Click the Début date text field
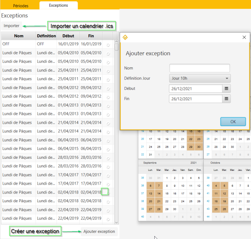Image resolution: width=251 pixels, height=239 pixels. (x=195, y=89)
